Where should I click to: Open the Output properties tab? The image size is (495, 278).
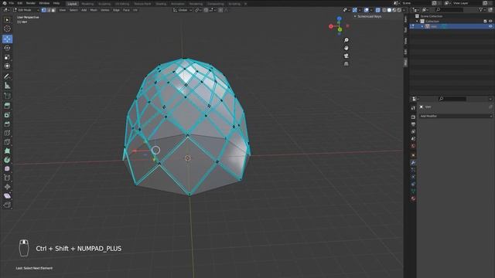413,124
